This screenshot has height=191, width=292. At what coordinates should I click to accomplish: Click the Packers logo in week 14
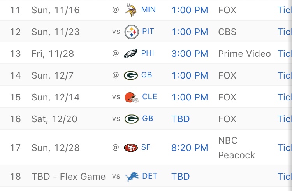(x=131, y=75)
